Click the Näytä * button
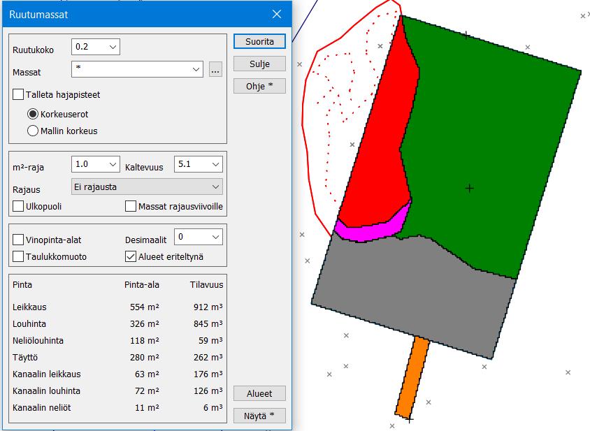The width and height of the screenshot is (590, 431). (259, 416)
